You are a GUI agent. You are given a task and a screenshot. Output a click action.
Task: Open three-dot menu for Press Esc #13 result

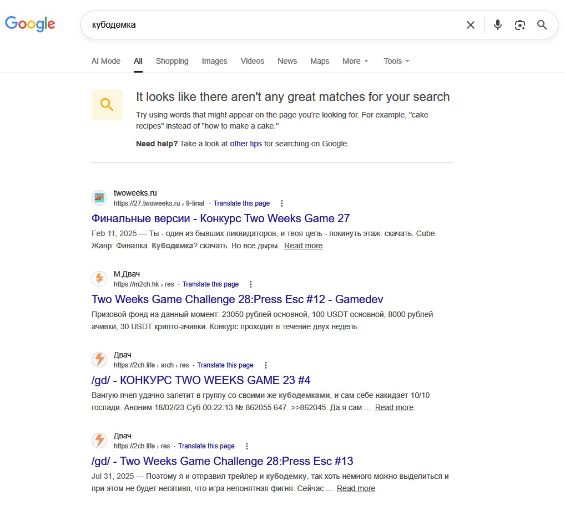[x=247, y=446]
